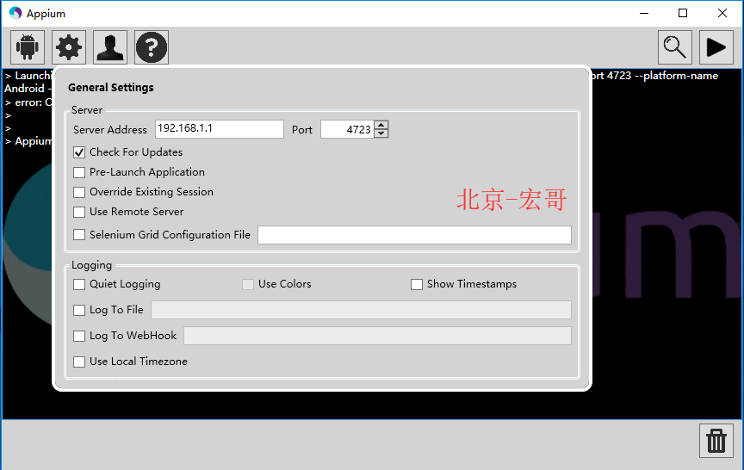
Task: Enable Selenium Grid Configuration File checkbox
Action: [x=79, y=235]
